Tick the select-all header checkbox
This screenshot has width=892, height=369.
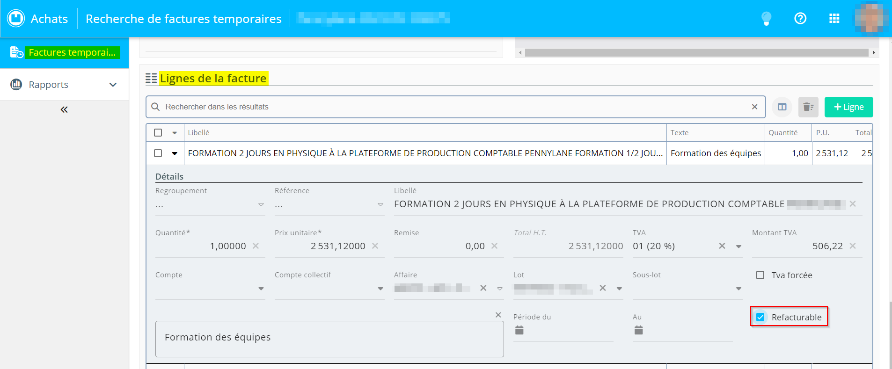click(x=158, y=133)
